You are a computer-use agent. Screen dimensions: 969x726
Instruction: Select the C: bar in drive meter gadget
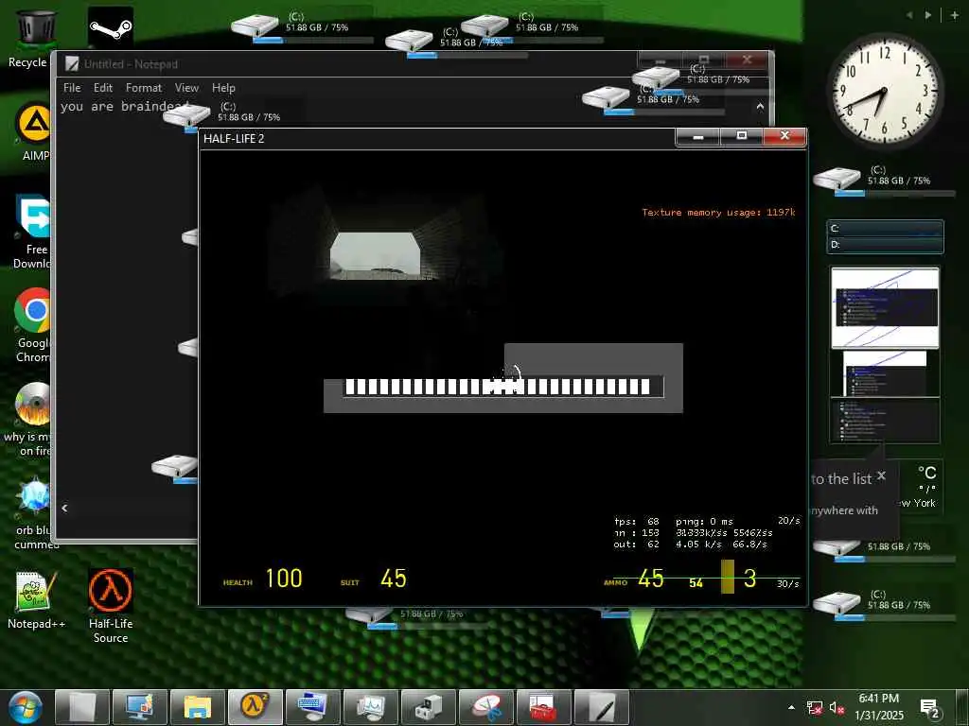[886, 229]
